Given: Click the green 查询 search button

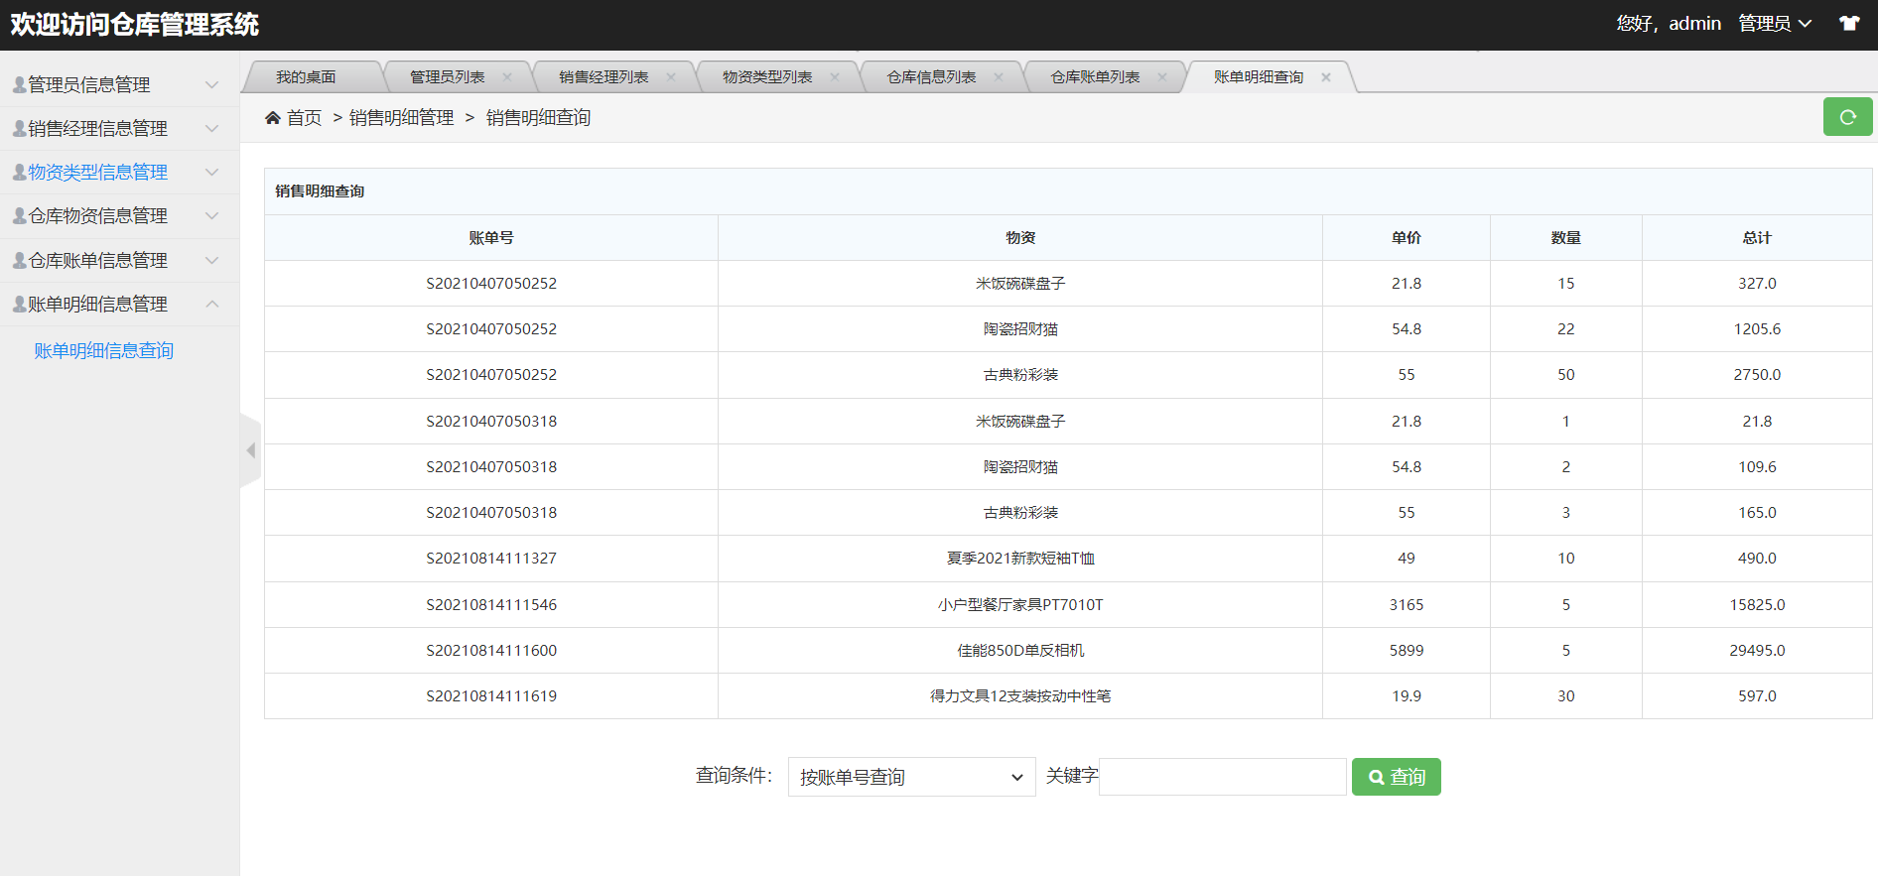Looking at the screenshot, I should pos(1397,777).
